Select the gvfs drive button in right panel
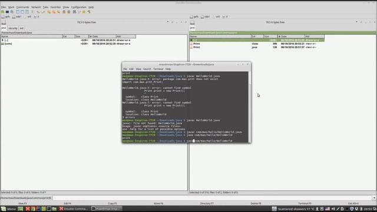The width and height of the screenshot is (377, 212). pyautogui.click(x=194, y=17)
